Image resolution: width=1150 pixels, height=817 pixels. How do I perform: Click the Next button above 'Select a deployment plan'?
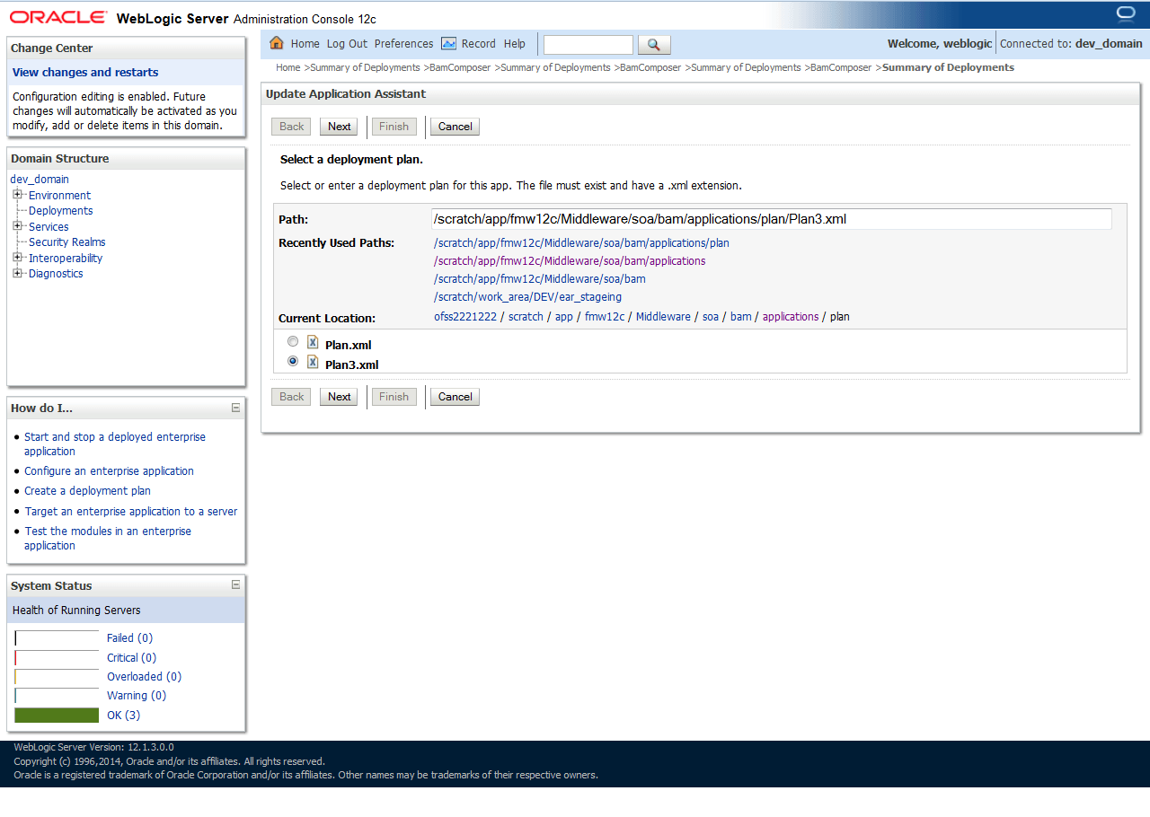(340, 127)
